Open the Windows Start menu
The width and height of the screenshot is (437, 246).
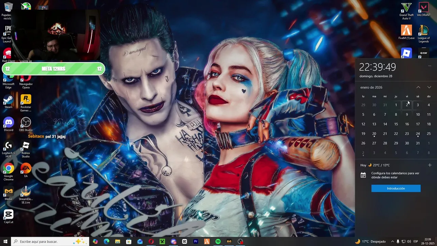(x=5, y=242)
